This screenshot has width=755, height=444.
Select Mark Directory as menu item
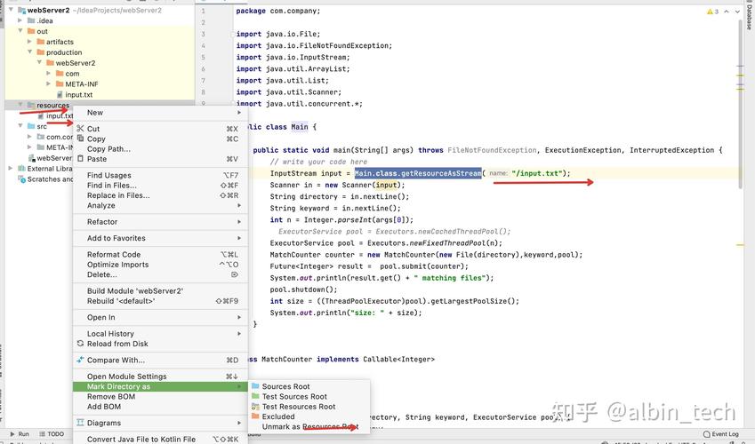pos(160,386)
